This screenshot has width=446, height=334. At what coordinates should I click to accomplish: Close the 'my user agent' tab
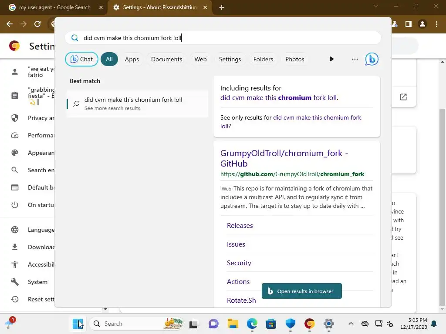tap(101, 7)
